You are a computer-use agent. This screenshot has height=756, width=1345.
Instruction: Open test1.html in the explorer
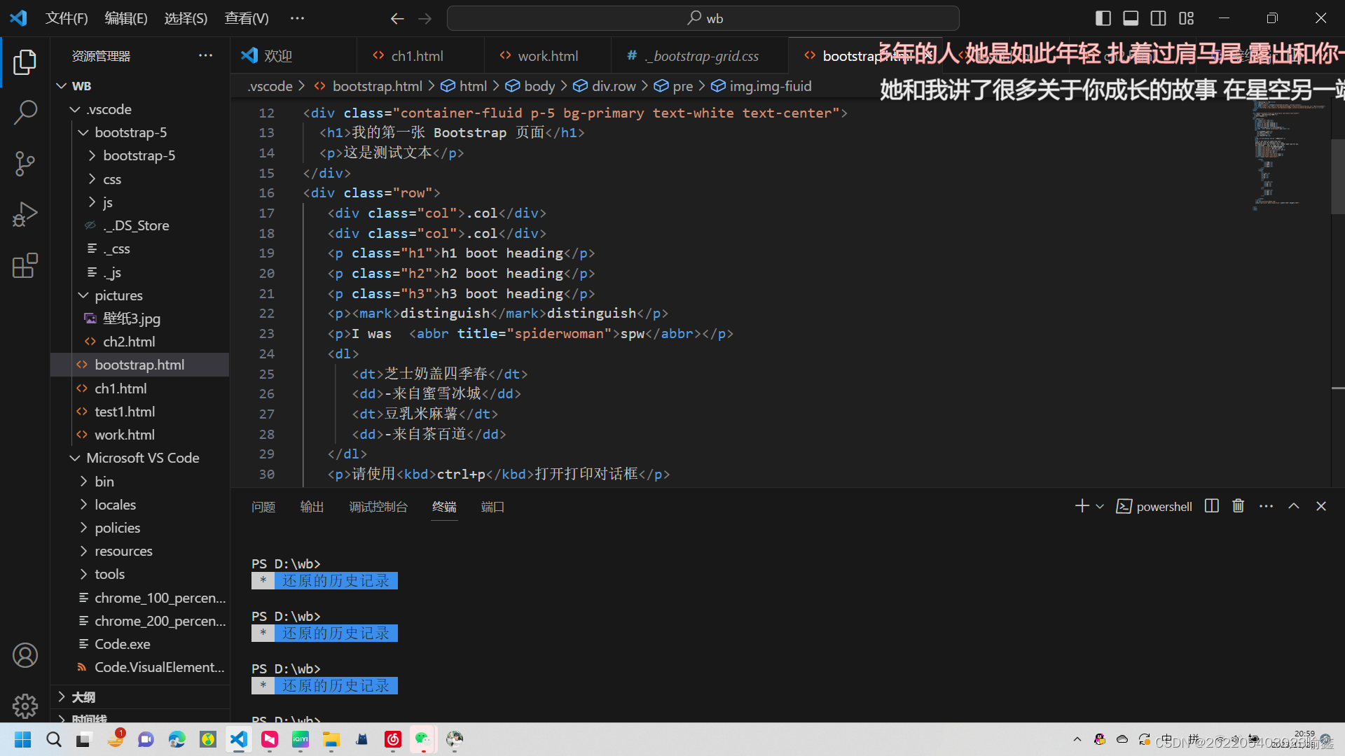125,412
